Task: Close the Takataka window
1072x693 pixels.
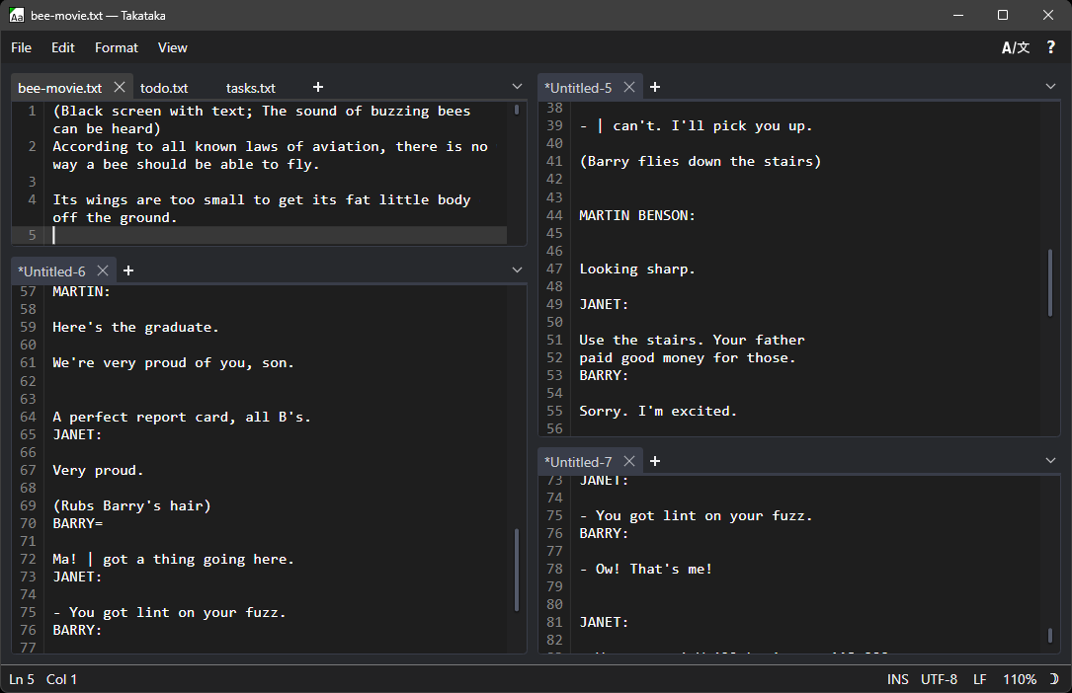Action: click(1048, 15)
